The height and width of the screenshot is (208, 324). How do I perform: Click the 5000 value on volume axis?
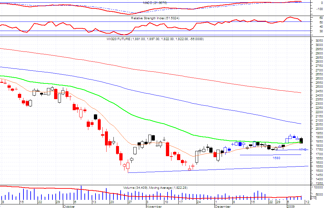[319, 195]
